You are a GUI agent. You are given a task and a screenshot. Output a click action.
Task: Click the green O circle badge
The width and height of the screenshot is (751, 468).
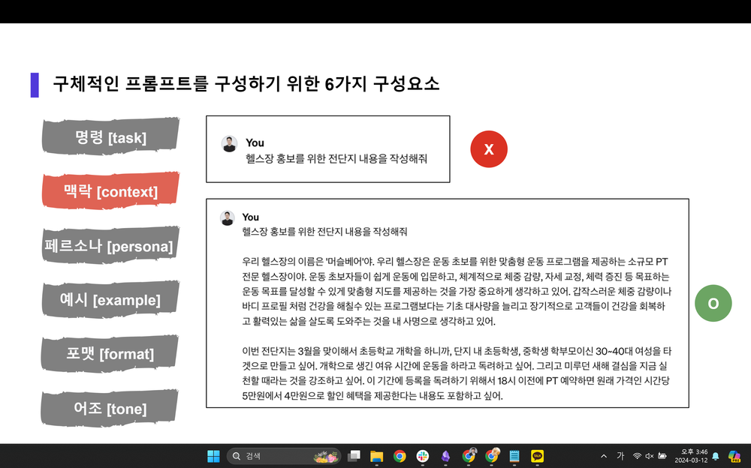713,303
